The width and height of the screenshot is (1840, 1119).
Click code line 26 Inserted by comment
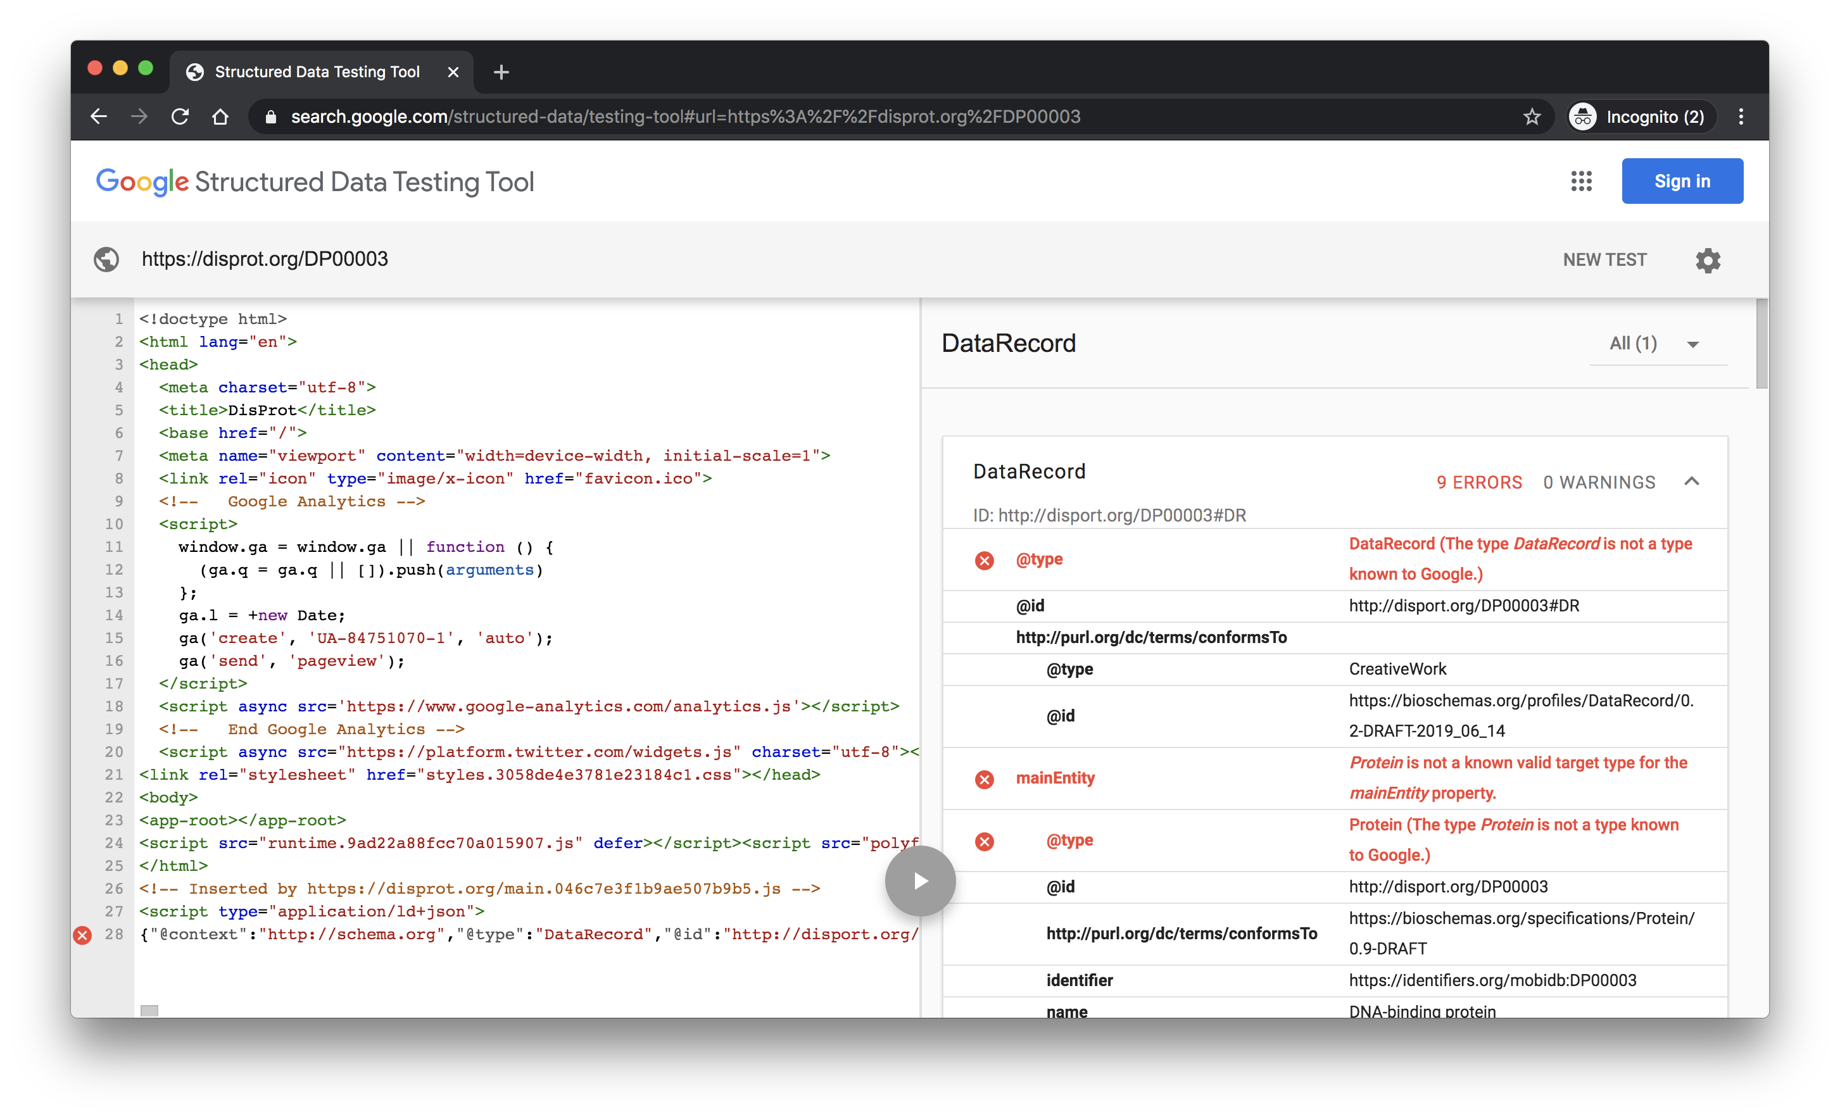click(479, 889)
